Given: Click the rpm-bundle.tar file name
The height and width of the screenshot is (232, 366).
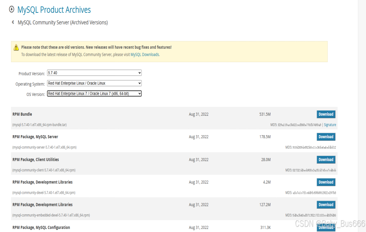Looking at the screenshot, I should (39, 125).
